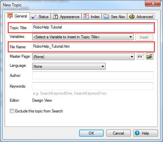Switch to the Status tab
163x142 pixels.
[x=40, y=17]
